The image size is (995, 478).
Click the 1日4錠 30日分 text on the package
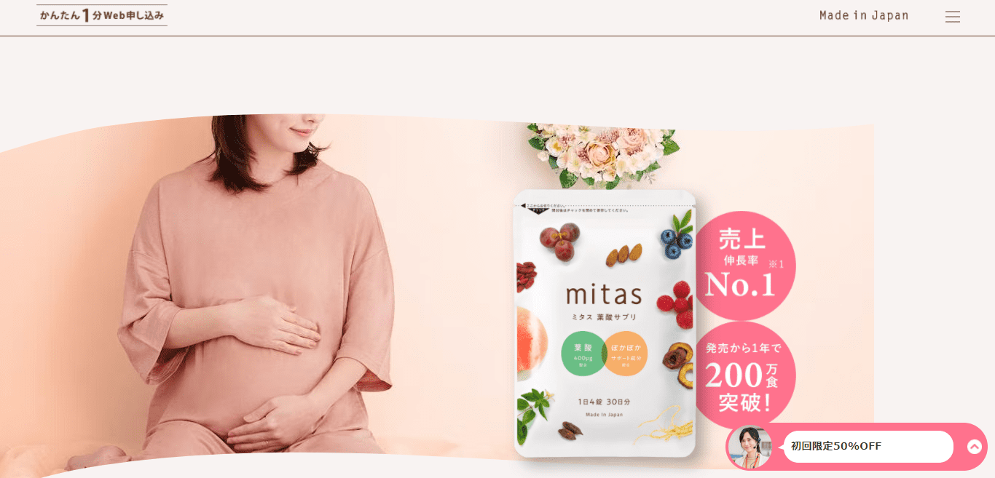(x=604, y=400)
